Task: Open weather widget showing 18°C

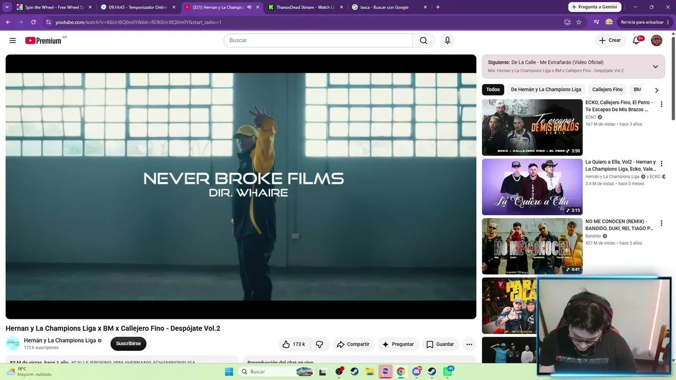Action: pos(30,372)
